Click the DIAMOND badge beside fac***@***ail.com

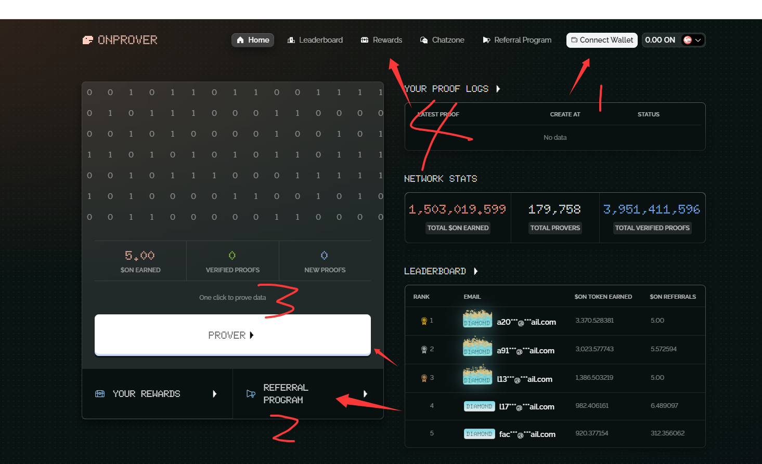(479, 433)
